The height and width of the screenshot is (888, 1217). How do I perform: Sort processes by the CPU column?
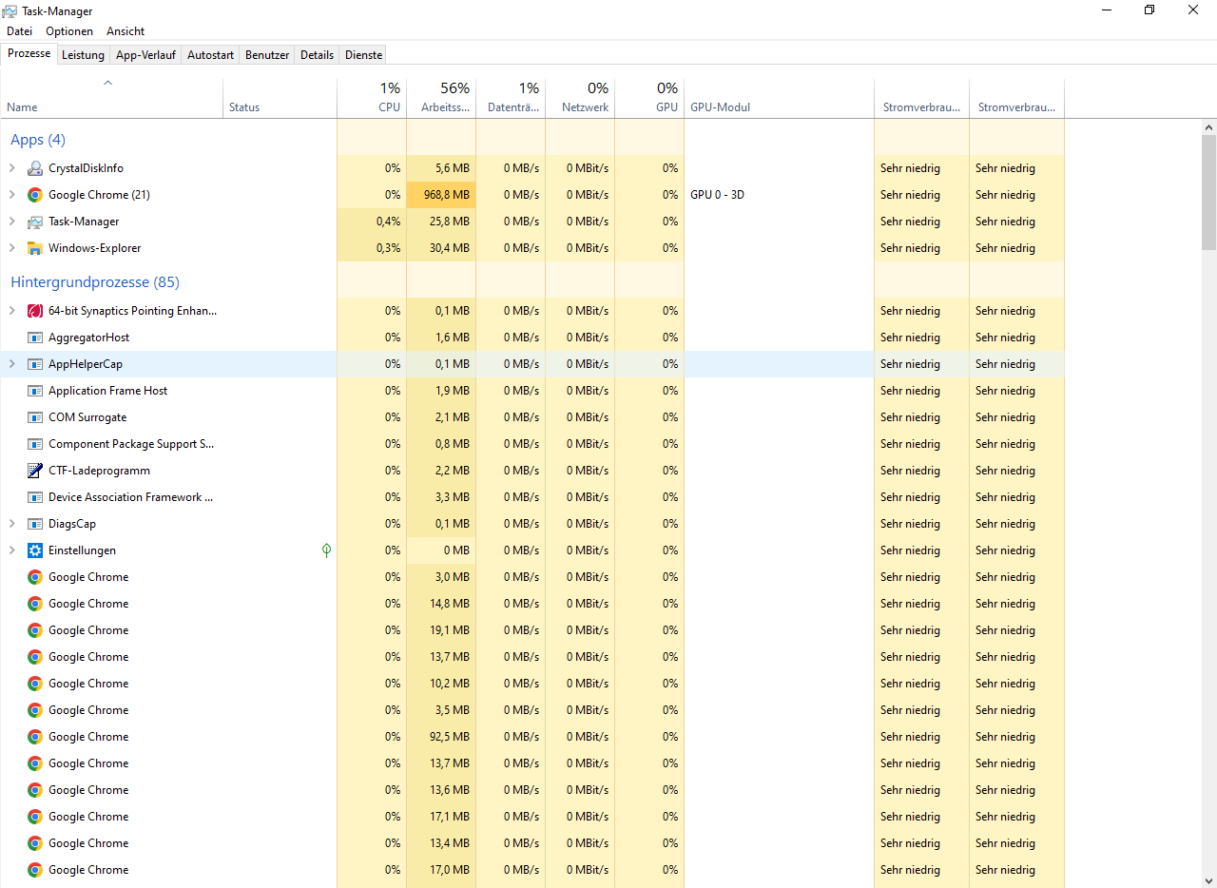372,99
